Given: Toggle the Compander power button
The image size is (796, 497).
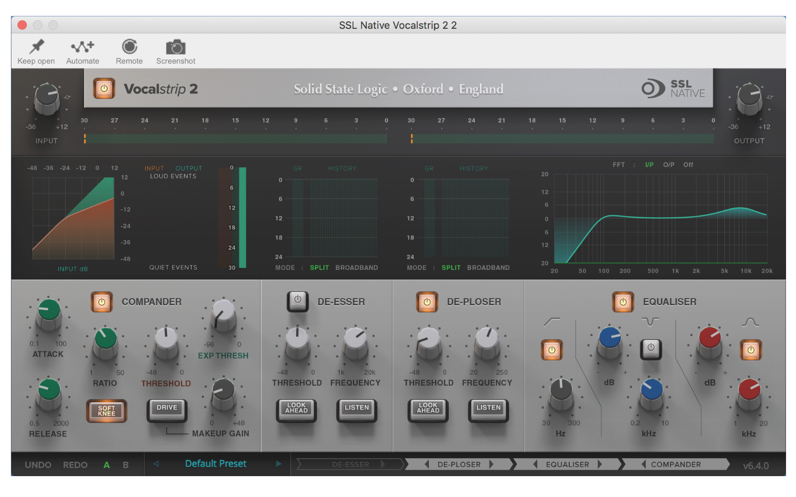Looking at the screenshot, I should coord(101,302).
